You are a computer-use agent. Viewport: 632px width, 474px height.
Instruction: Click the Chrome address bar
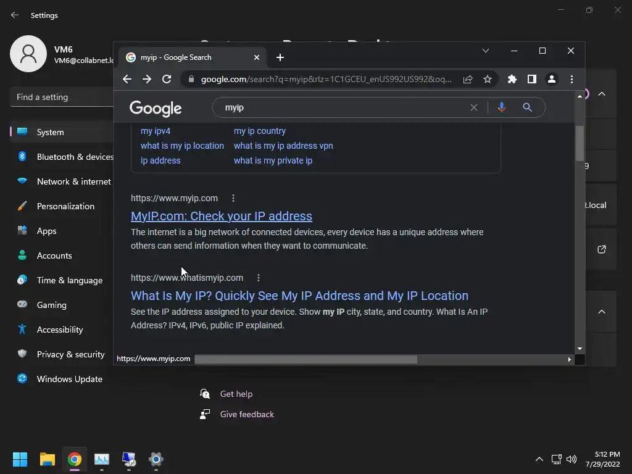point(326,80)
